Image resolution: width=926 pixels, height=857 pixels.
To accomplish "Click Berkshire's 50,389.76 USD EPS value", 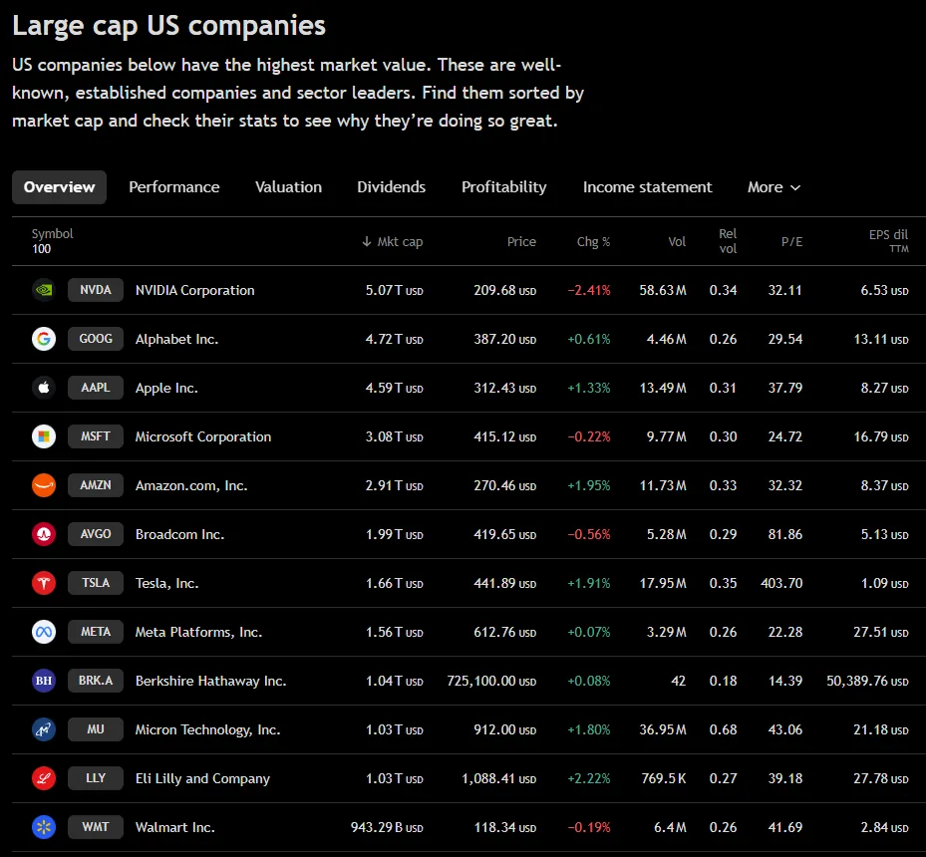I will [x=867, y=681].
